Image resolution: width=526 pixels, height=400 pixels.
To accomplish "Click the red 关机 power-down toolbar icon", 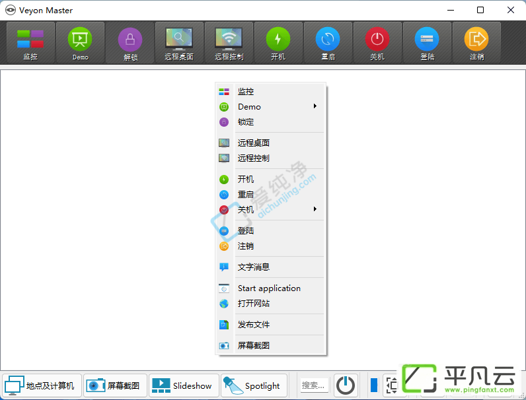I will pos(377,43).
